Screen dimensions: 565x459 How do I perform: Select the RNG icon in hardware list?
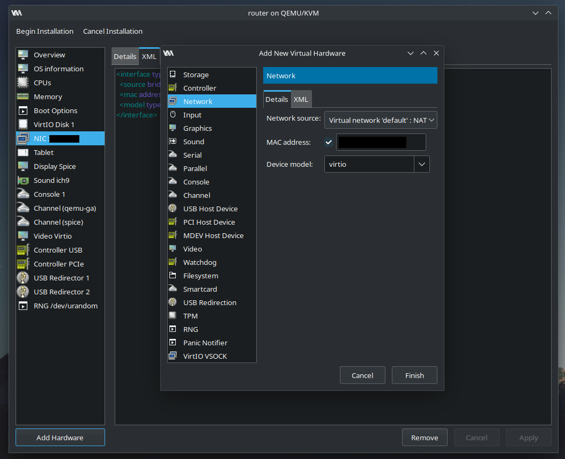[x=173, y=329]
